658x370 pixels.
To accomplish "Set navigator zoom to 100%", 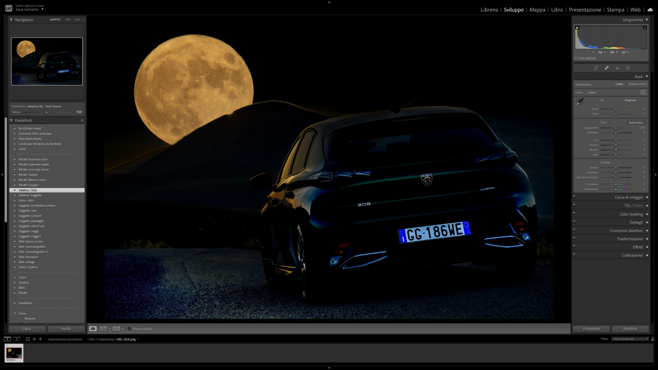I will pos(67,20).
